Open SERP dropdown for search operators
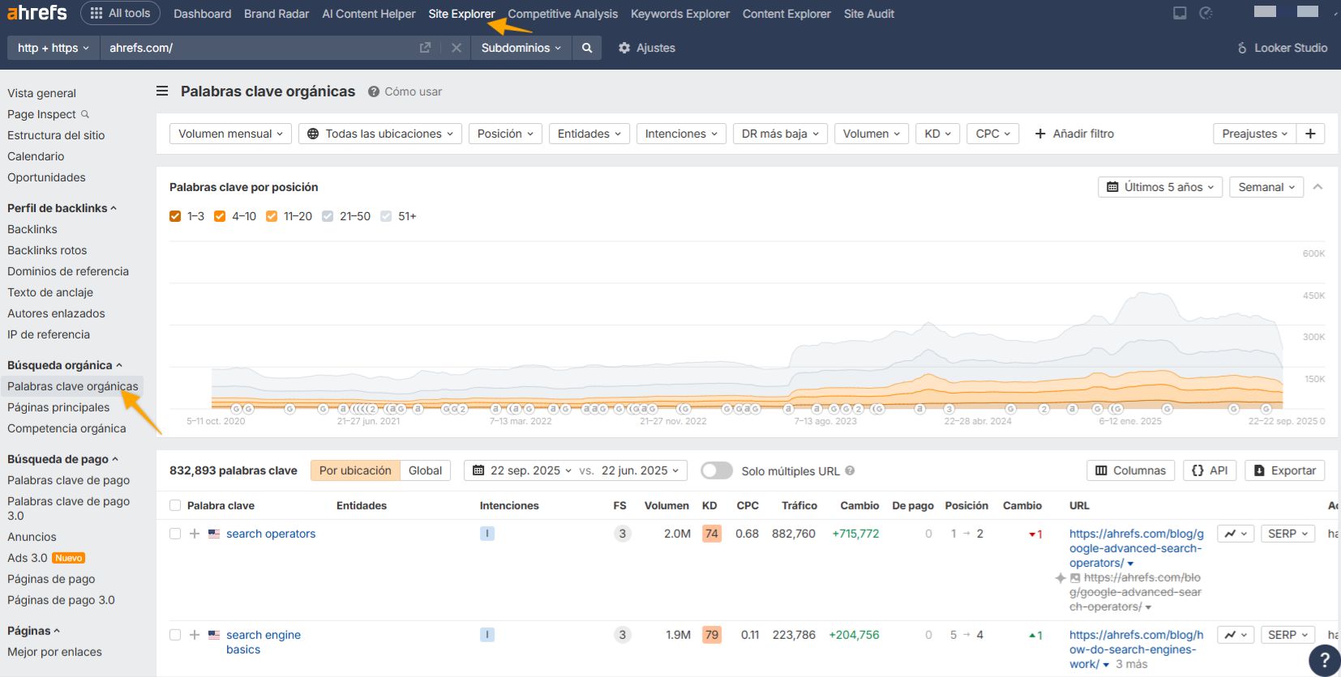 tap(1287, 534)
